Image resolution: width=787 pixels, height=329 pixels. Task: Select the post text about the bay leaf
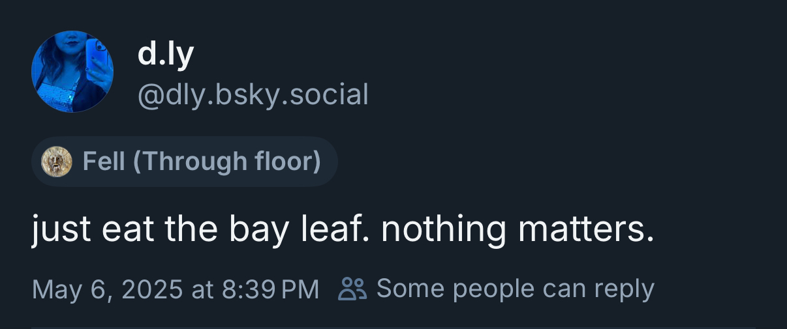(343, 230)
